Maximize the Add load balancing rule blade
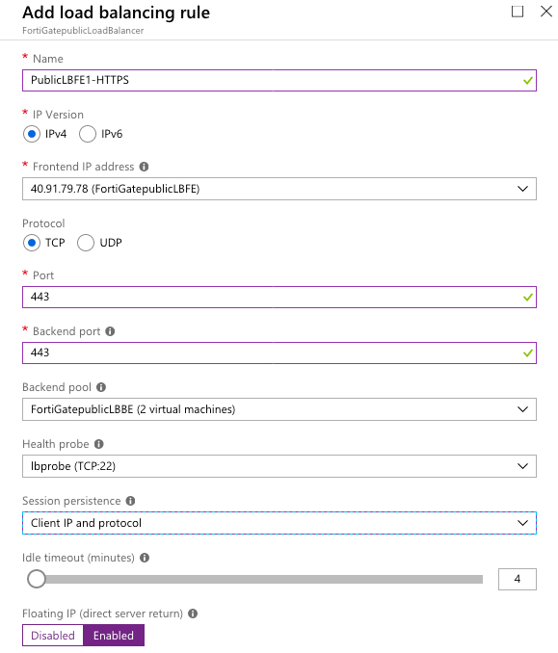 [x=518, y=12]
